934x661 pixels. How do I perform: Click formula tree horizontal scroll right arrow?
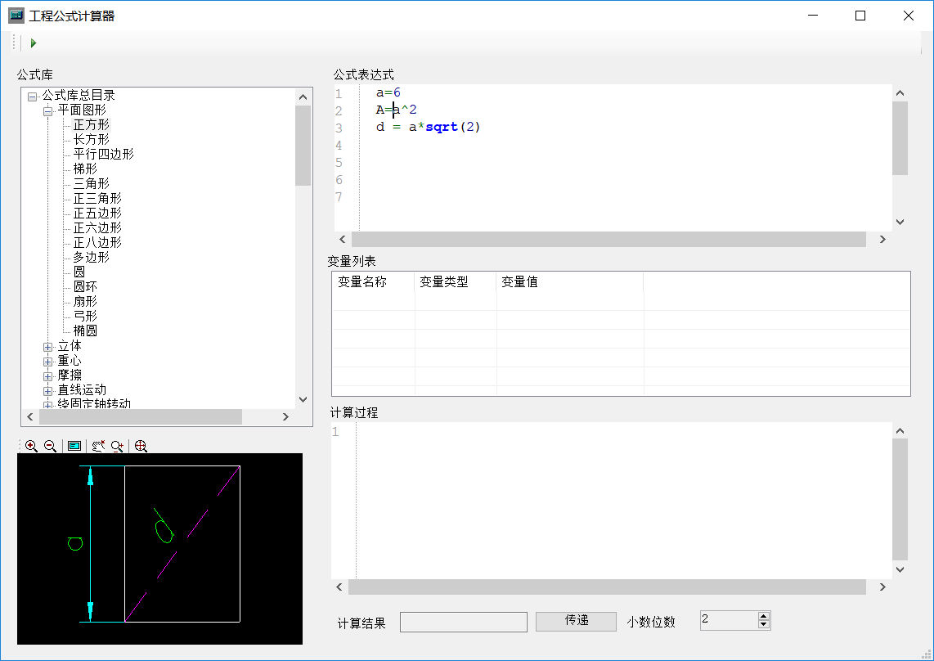(x=285, y=416)
